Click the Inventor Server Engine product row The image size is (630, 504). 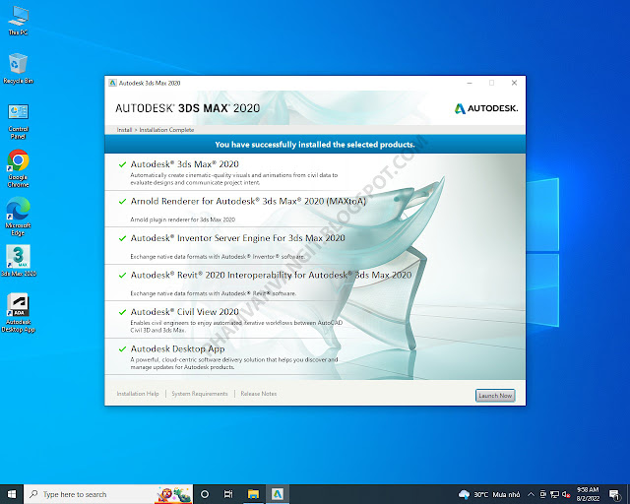[315, 246]
